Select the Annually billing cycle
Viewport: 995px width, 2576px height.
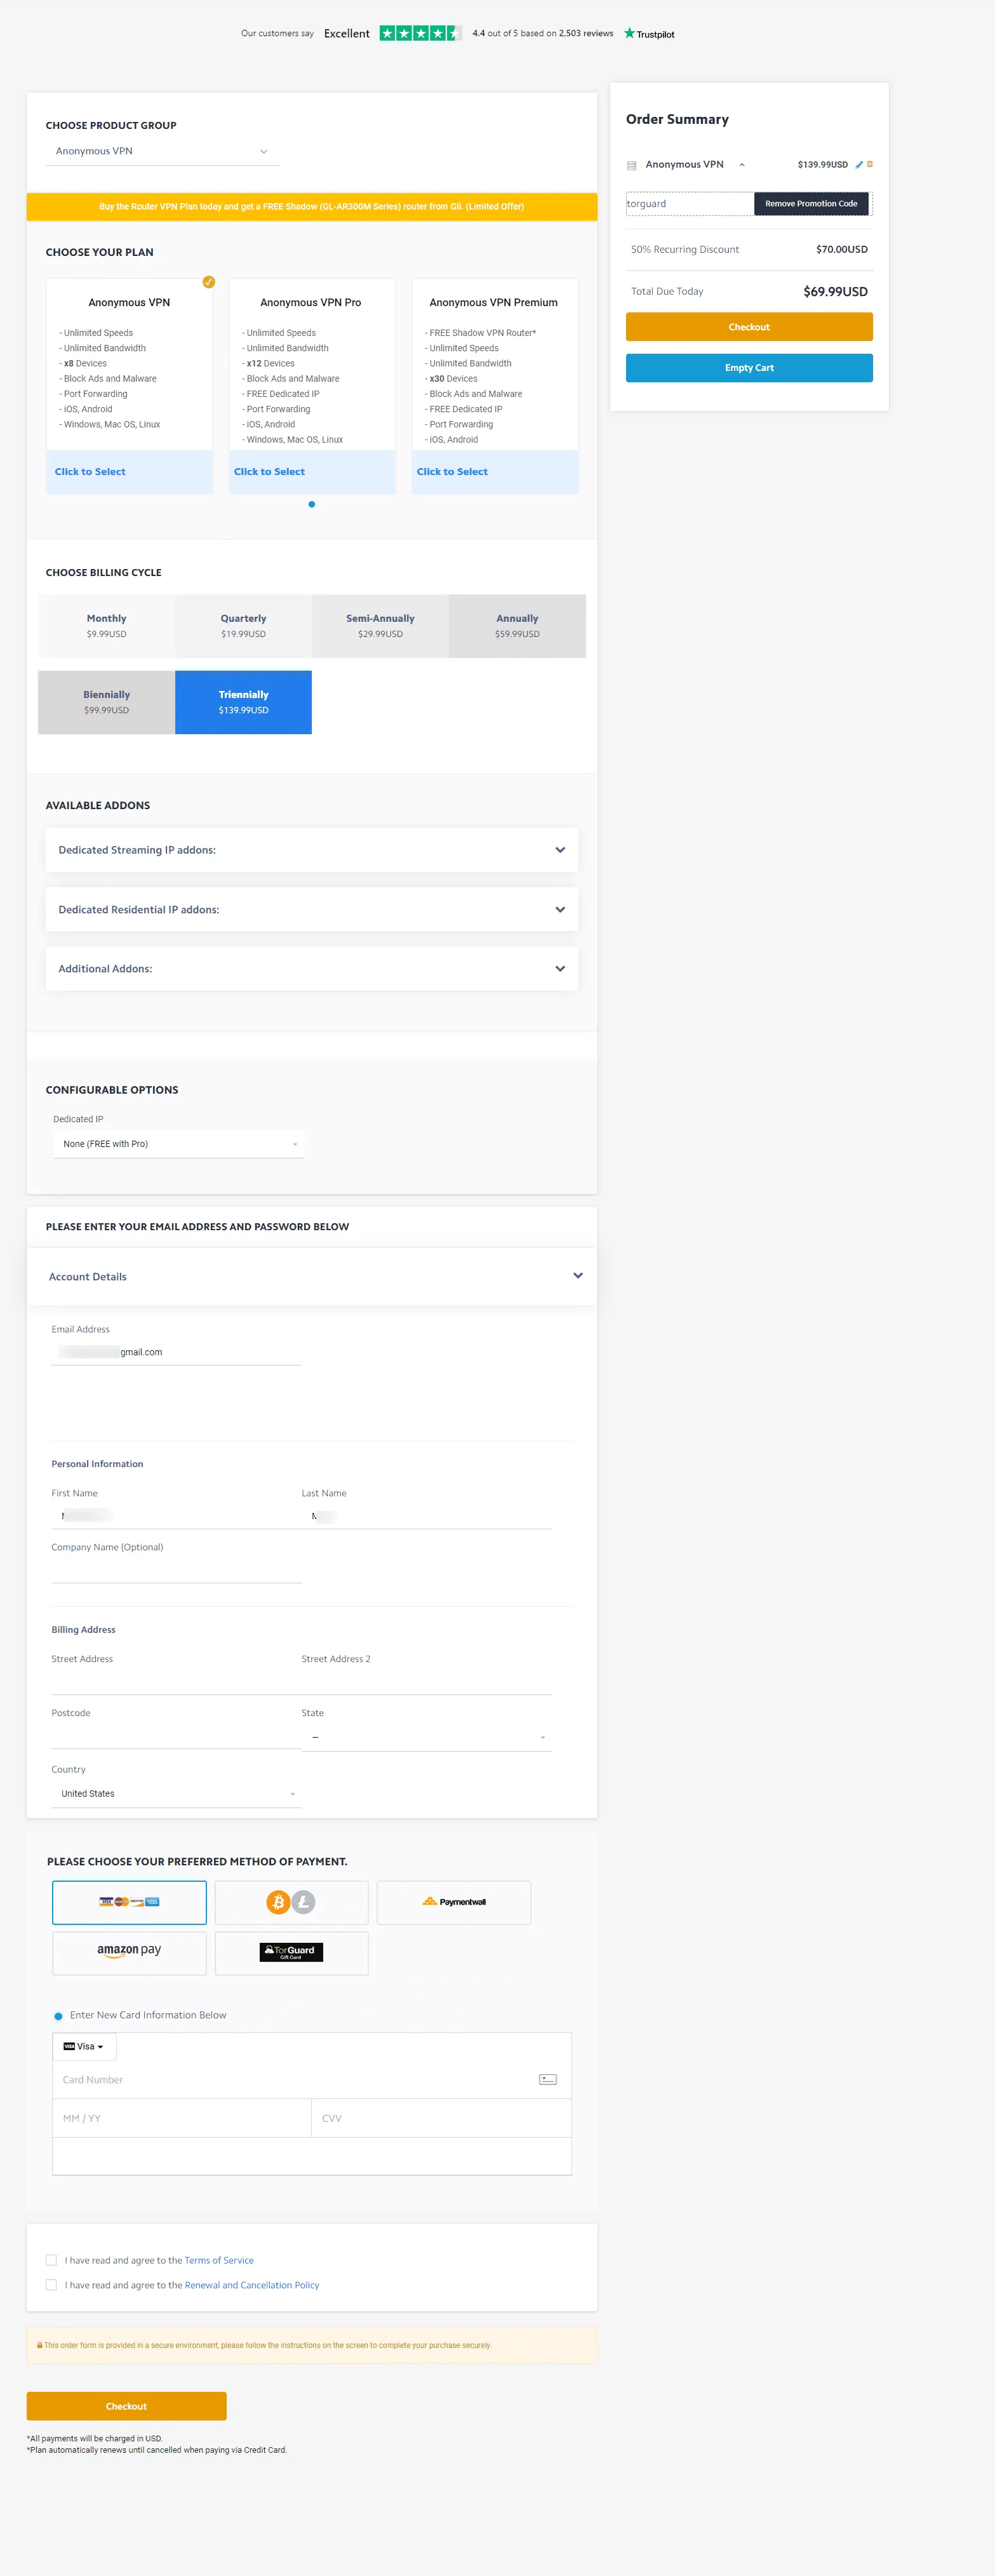pos(517,626)
